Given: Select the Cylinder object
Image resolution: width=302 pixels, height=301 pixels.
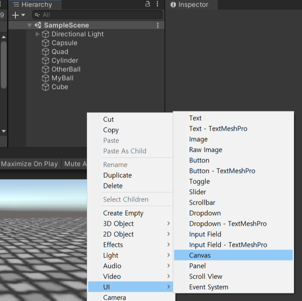Looking at the screenshot, I should tap(65, 61).
